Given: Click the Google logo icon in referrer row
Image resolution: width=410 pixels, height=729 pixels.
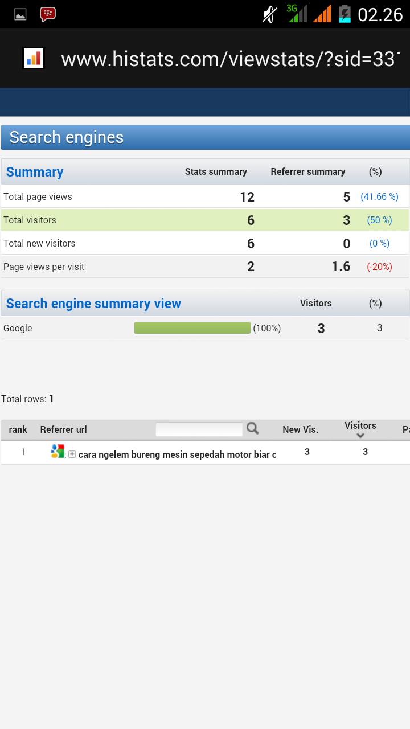Looking at the screenshot, I should tap(58, 452).
